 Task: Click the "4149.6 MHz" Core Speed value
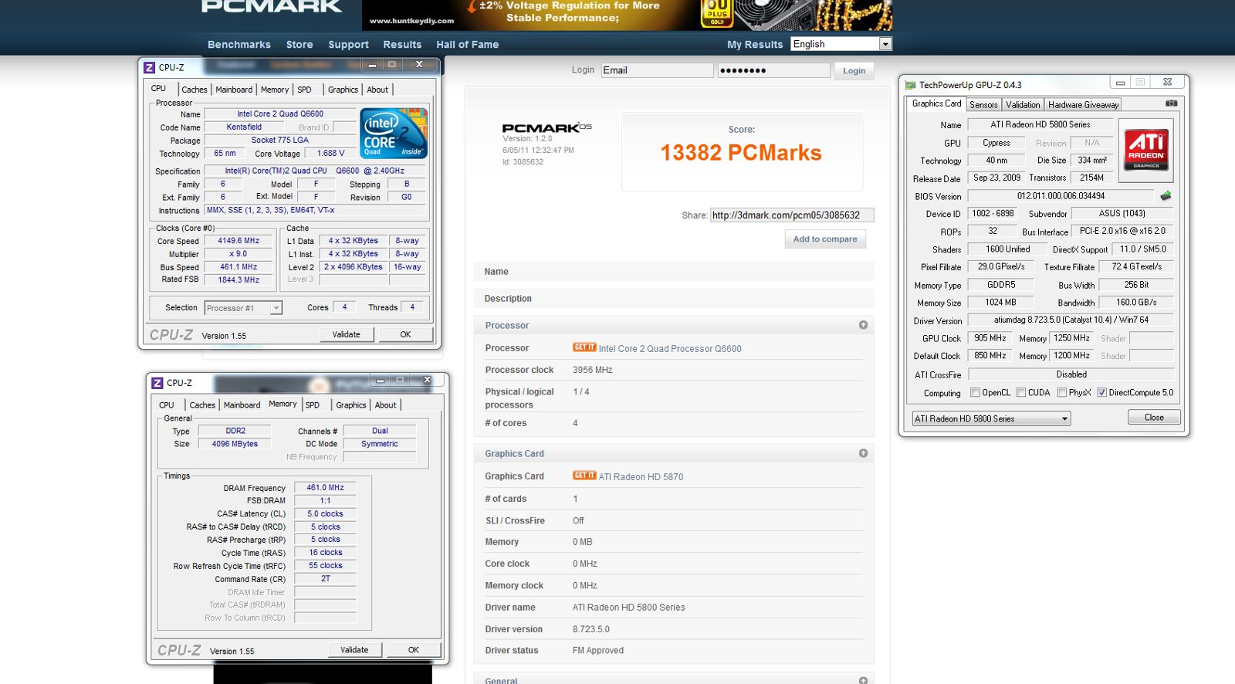click(x=239, y=241)
